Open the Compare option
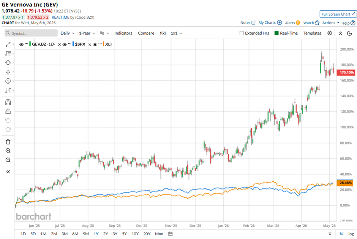 pyautogui.click(x=146, y=33)
